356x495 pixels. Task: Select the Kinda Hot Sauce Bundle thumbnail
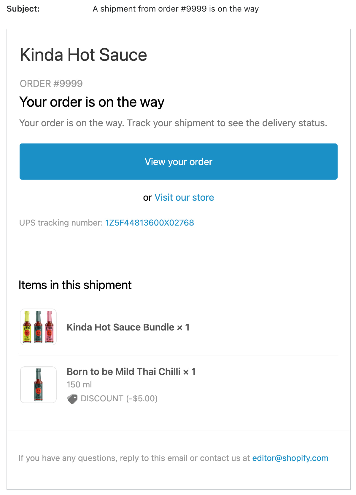(38, 327)
